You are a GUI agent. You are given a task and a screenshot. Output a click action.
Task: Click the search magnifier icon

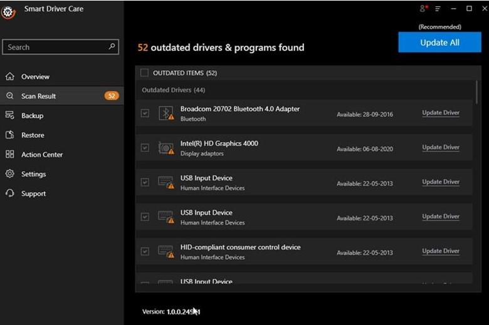tap(112, 47)
